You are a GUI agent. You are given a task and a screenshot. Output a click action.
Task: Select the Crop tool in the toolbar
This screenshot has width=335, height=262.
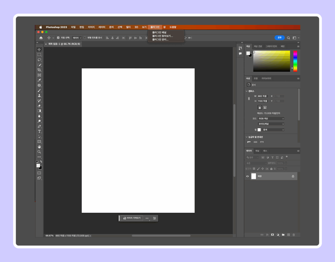click(39, 70)
